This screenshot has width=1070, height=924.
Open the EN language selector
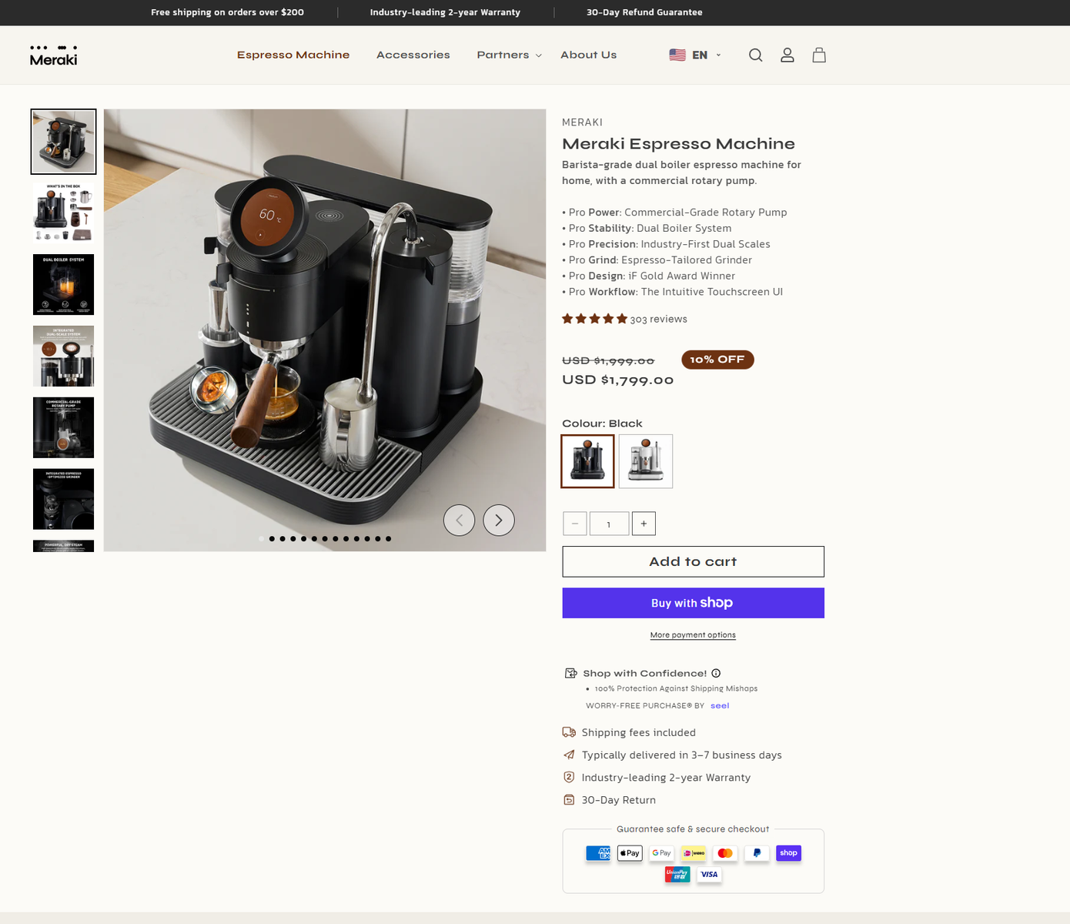[695, 55]
